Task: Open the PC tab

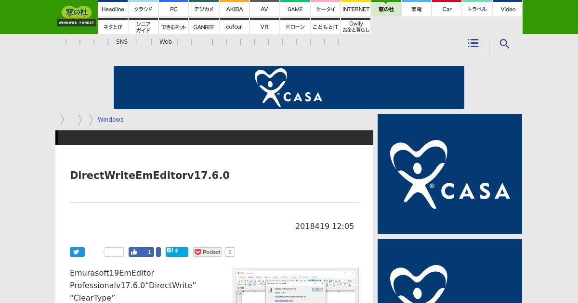Action: click(173, 9)
